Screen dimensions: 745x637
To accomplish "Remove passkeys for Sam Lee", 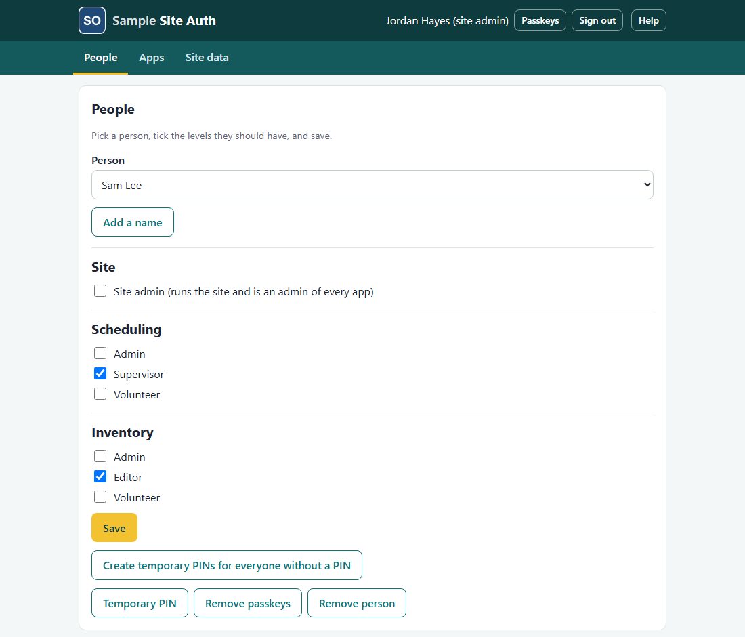I will point(247,602).
